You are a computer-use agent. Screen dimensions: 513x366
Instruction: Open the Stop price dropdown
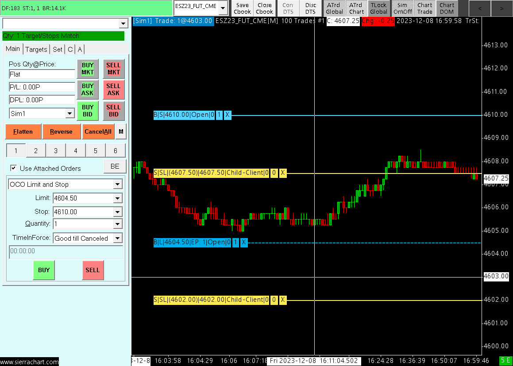pos(117,212)
